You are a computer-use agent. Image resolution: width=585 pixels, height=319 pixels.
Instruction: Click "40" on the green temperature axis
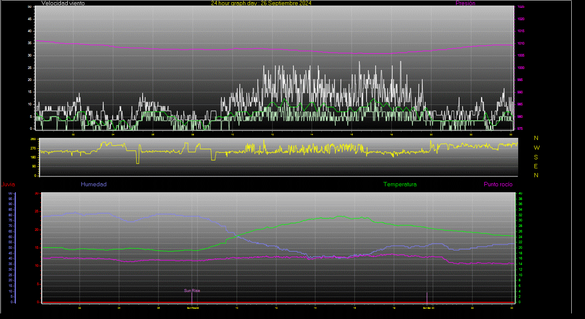[x=520, y=194]
